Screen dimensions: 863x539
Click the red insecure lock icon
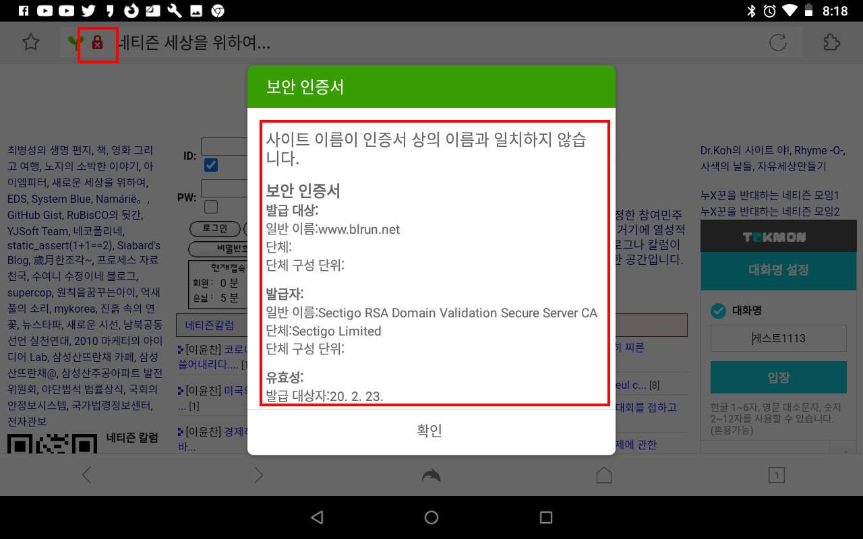(x=98, y=43)
